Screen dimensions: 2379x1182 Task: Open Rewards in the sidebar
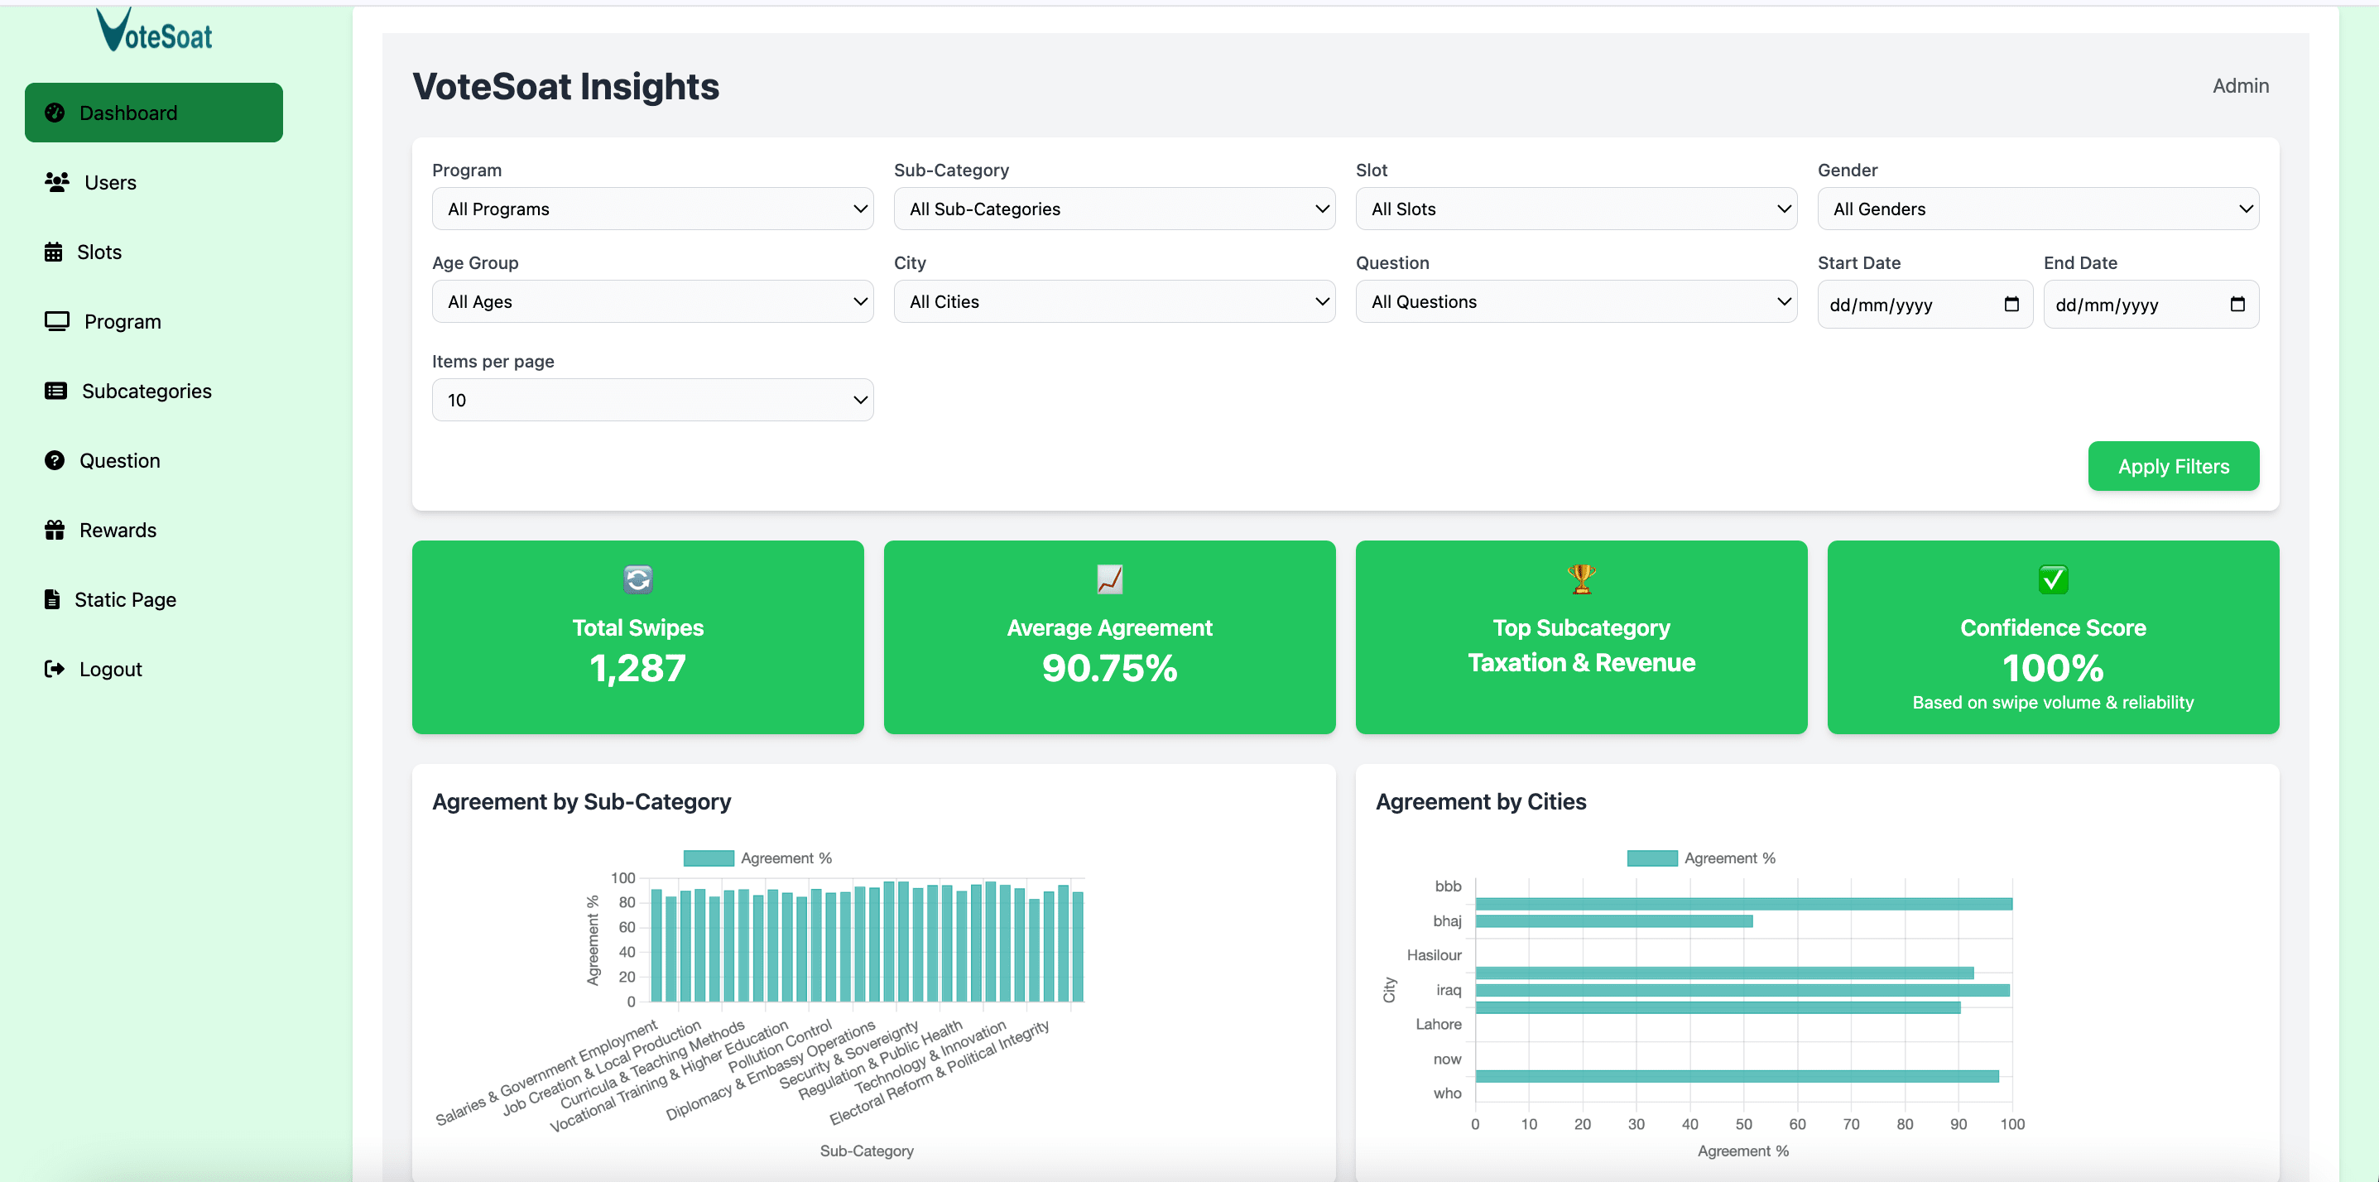[x=153, y=529]
